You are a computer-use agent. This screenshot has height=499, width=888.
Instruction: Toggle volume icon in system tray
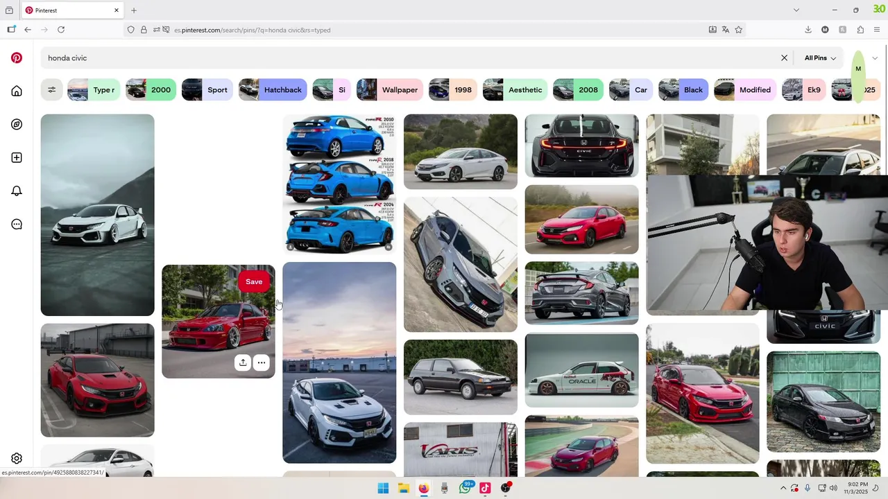(x=833, y=489)
